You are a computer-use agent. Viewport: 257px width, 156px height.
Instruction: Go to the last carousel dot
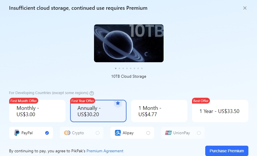pos(142,68)
